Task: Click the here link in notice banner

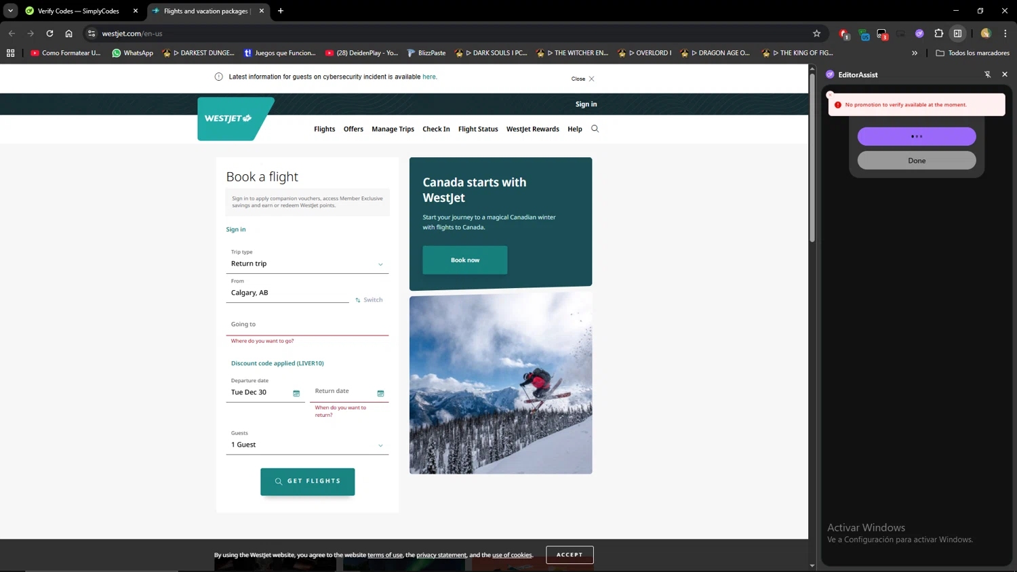Action: (x=429, y=77)
